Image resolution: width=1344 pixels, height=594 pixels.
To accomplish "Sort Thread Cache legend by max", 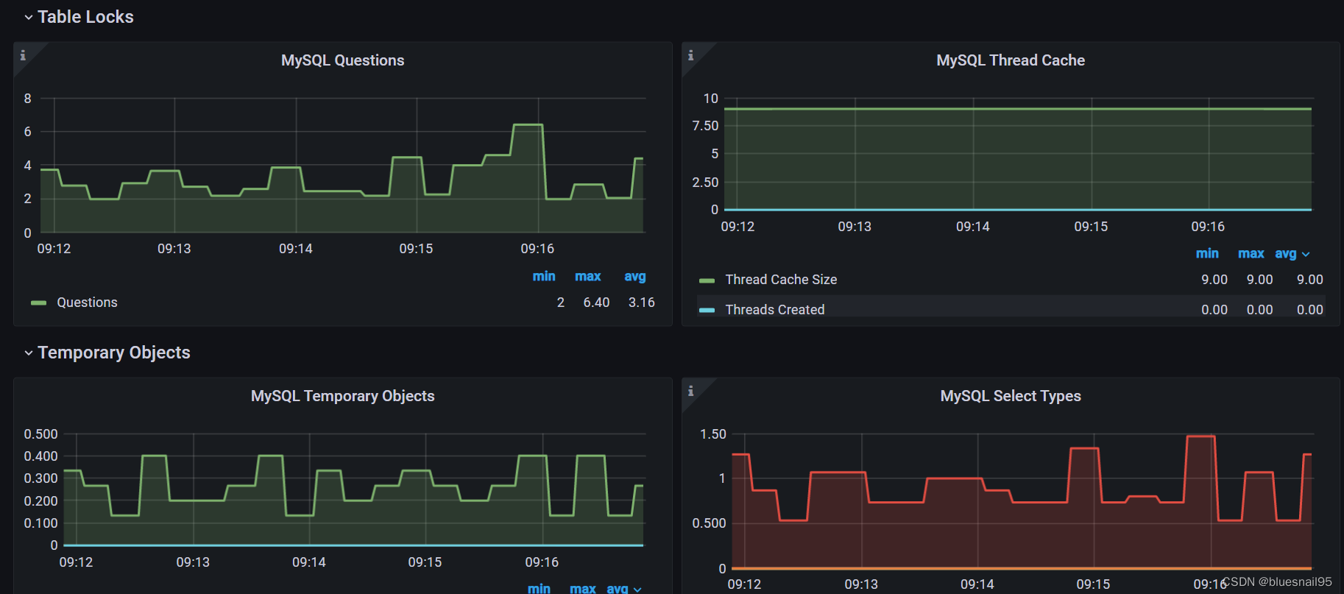I will 1251,253.
